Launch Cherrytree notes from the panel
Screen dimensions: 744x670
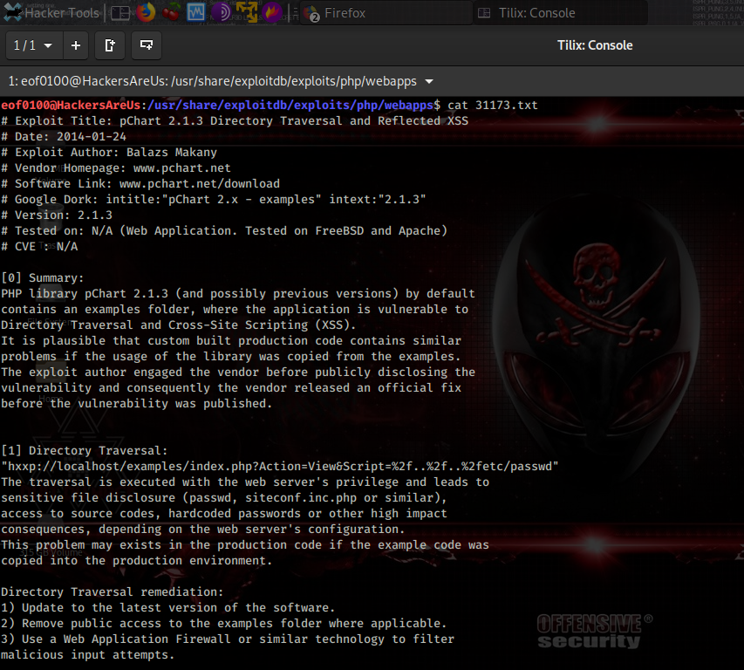coord(171,13)
